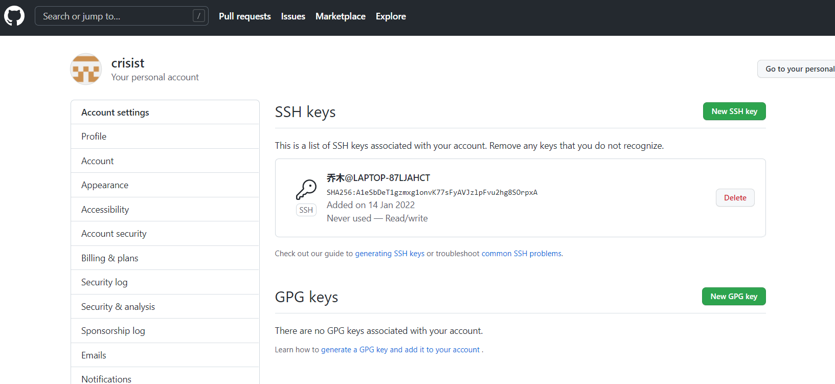The width and height of the screenshot is (835, 384).
Task: Delete the LAPTOP-87LJAHCT SSH key
Action: [735, 198]
